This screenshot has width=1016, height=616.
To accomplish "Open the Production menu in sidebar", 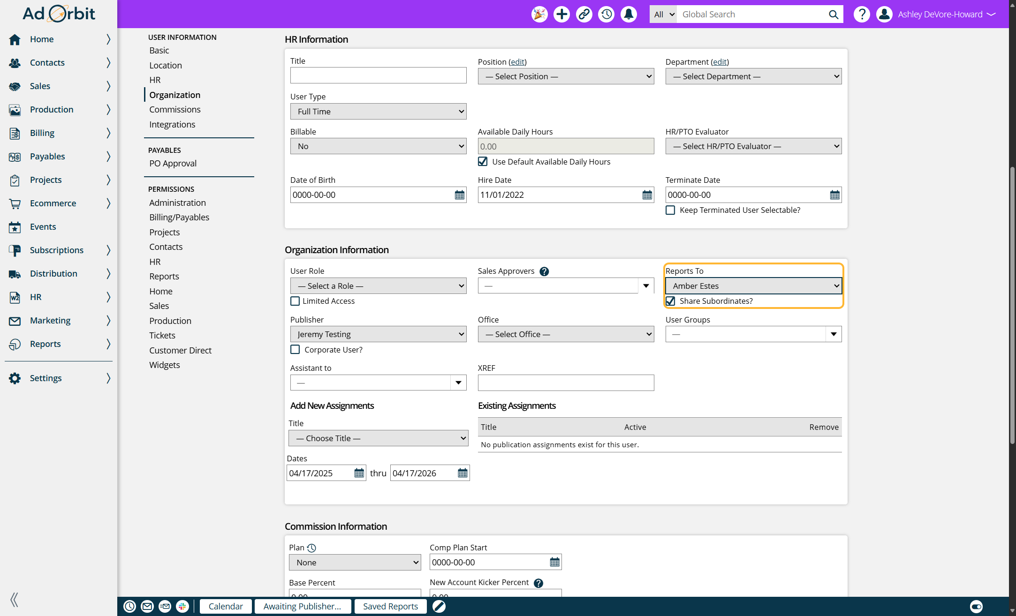I will (x=59, y=110).
